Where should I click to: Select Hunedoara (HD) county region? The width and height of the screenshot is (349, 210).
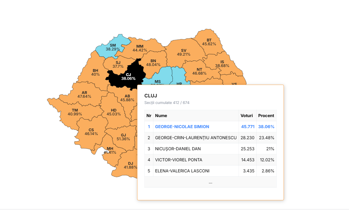tap(114, 112)
